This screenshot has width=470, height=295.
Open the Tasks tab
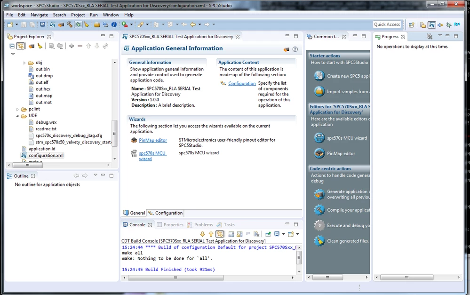point(226,224)
